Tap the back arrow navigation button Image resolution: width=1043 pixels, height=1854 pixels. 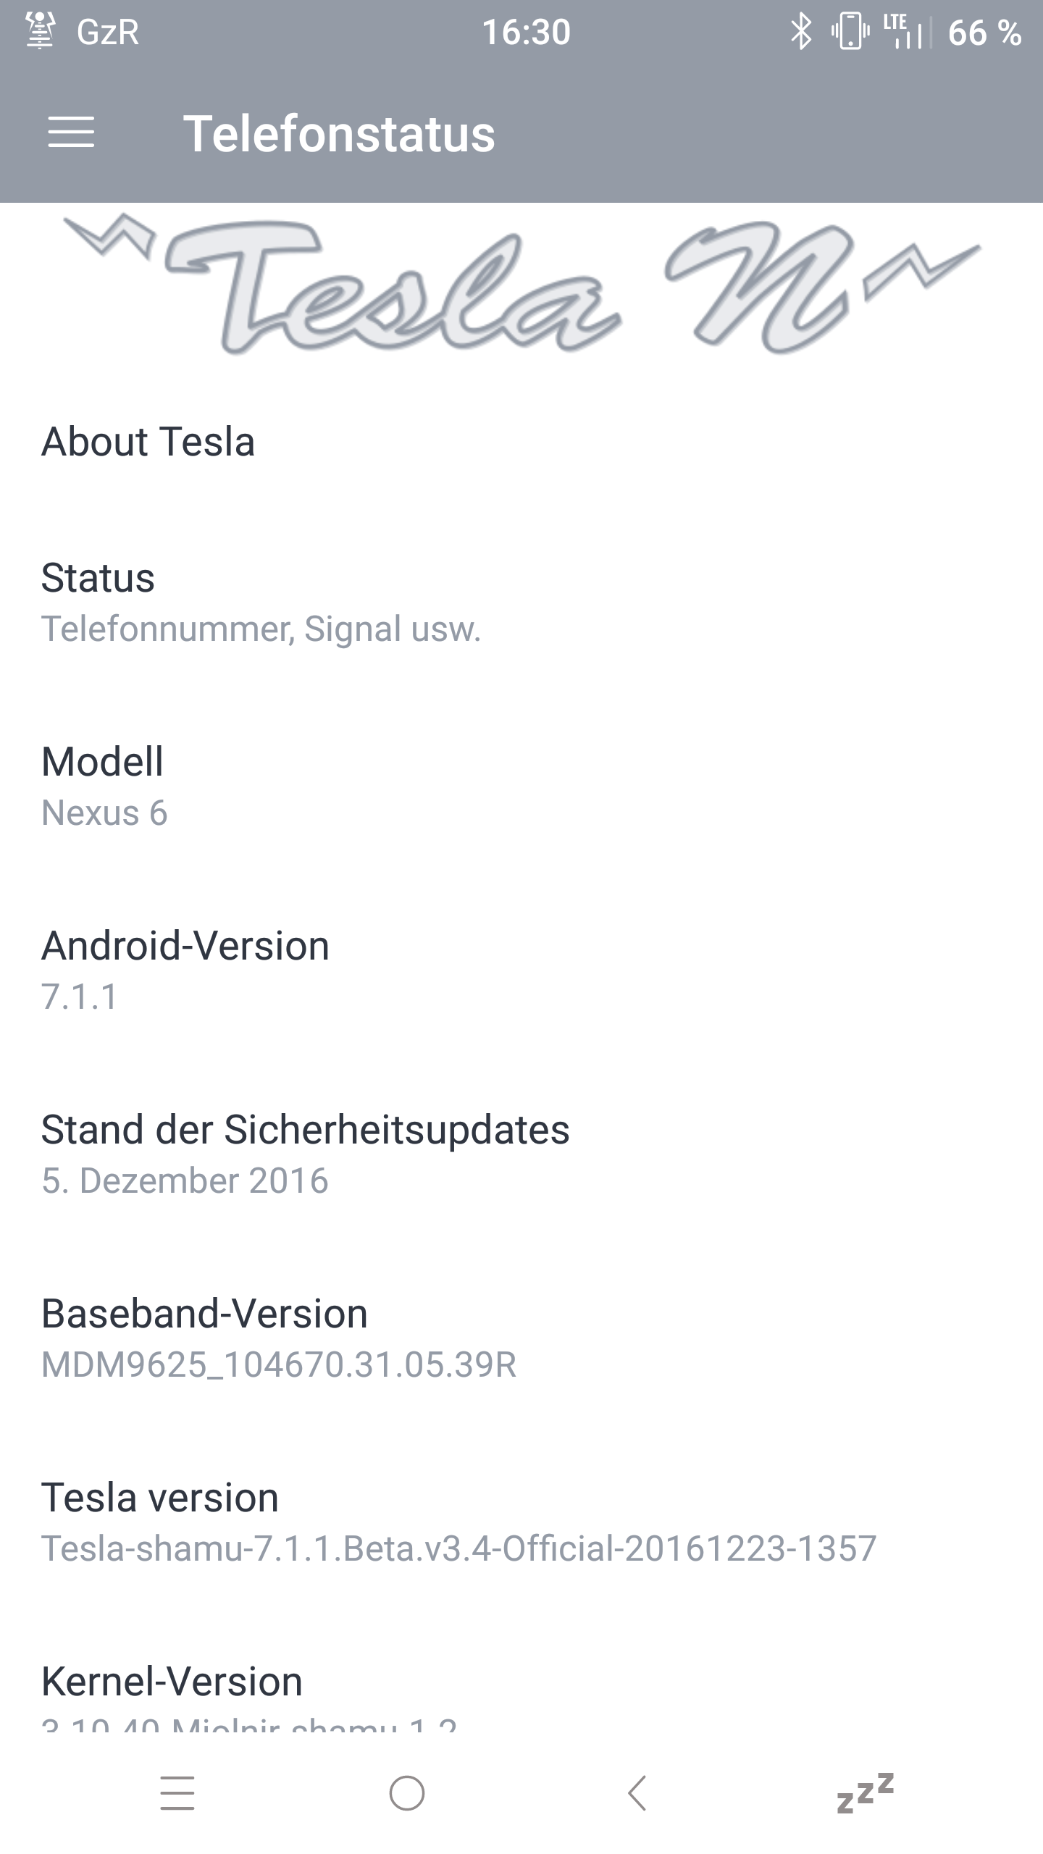[x=637, y=1792]
